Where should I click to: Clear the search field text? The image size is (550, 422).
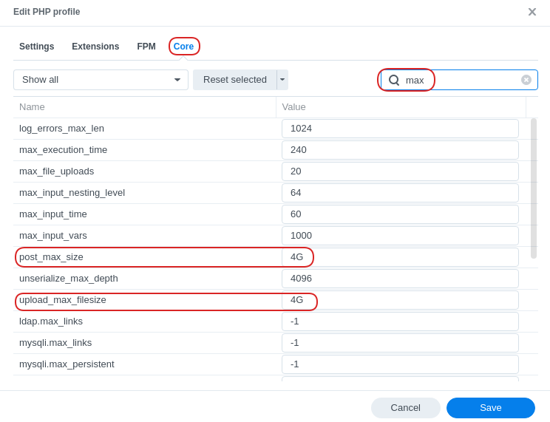526,80
